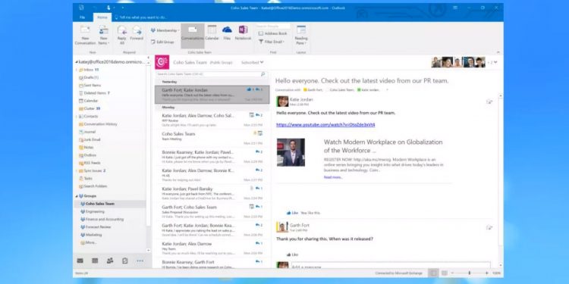
Task: Open the Conversation History folder
Action: [x=98, y=124]
